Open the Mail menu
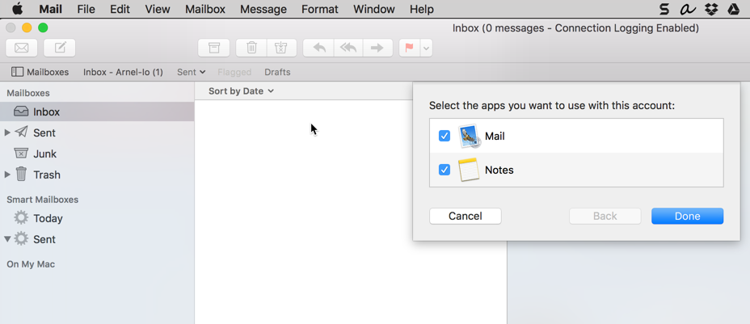Viewport: 750px width, 324px height. coord(51,9)
